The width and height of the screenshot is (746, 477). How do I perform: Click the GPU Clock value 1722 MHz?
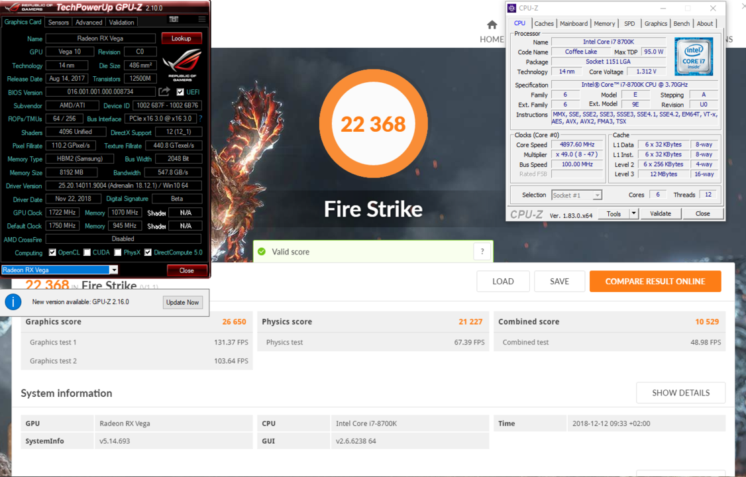click(62, 212)
